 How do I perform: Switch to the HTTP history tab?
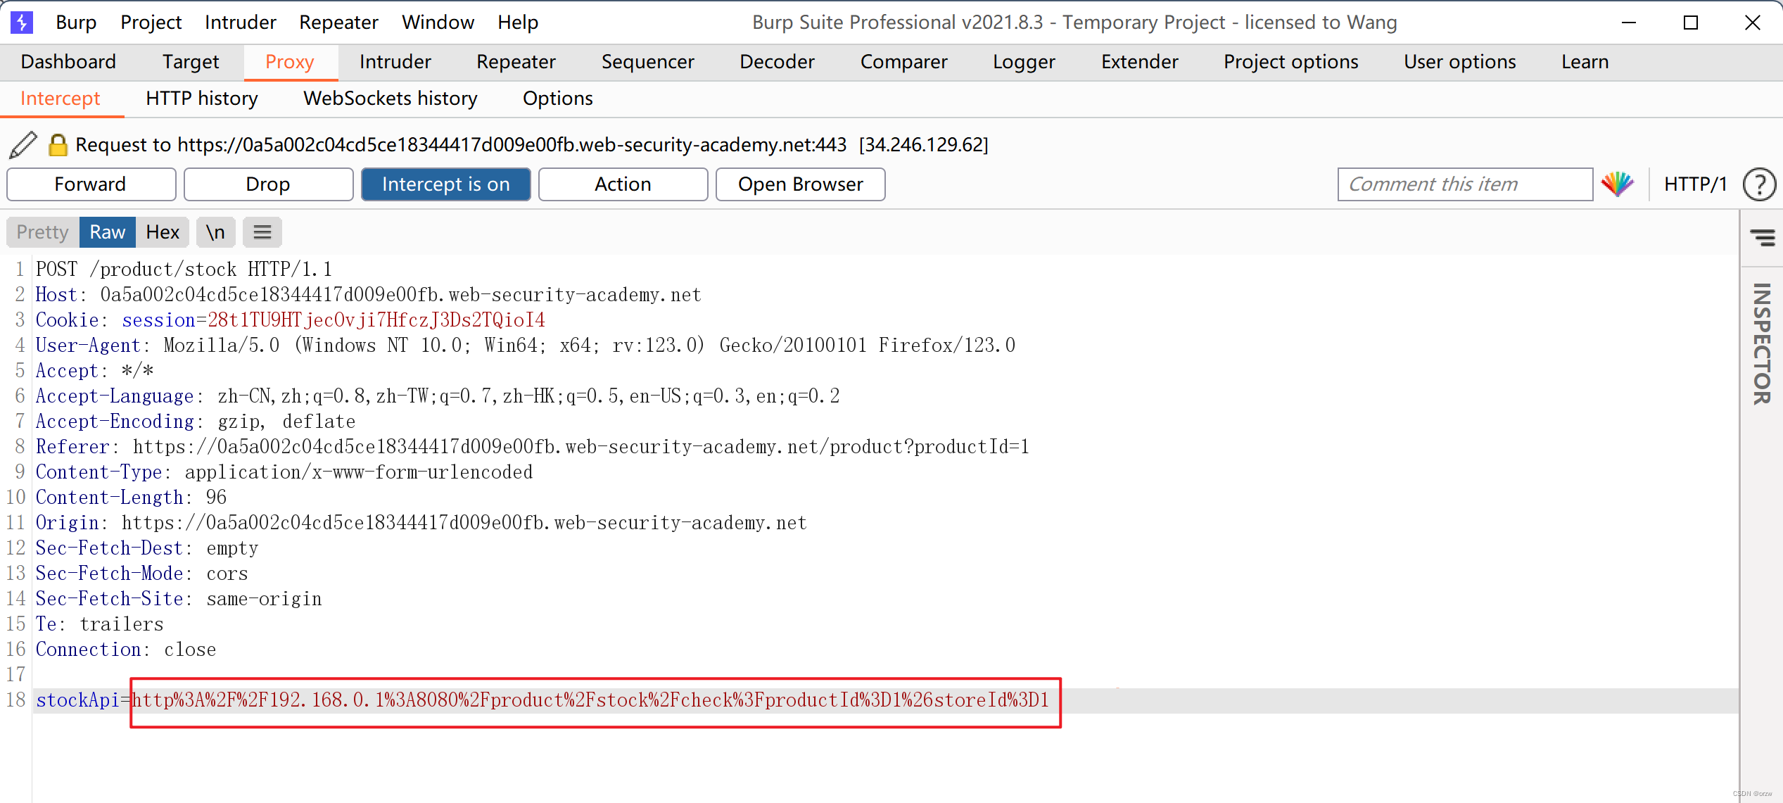point(201,98)
